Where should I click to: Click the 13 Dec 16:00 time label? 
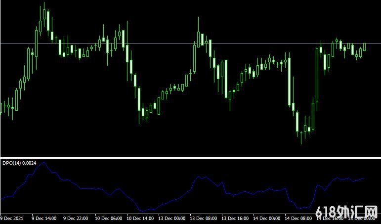click(235, 219)
